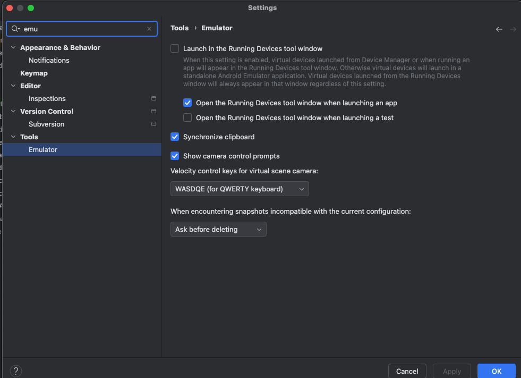Click project-level icon beside Inspections
521x378 pixels.
tap(153, 98)
